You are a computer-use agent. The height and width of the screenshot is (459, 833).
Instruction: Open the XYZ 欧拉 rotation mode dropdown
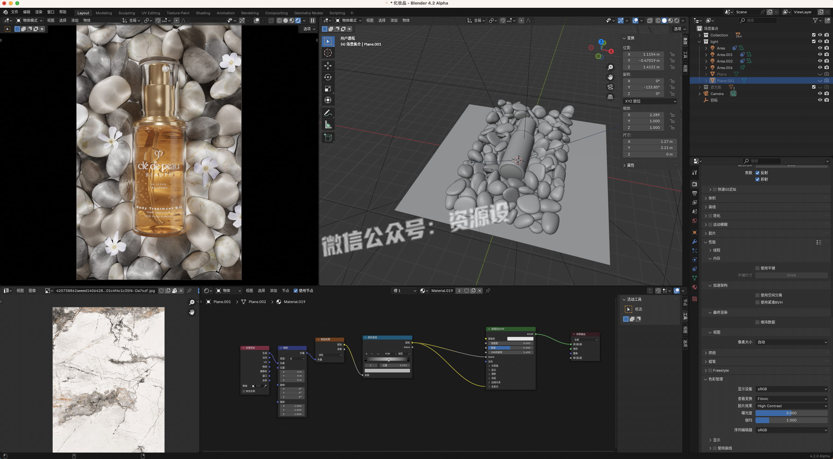650,101
